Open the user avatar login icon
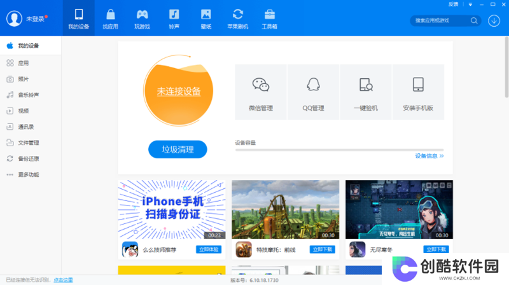Image resolution: width=509 pixels, height=285 pixels. (x=14, y=18)
